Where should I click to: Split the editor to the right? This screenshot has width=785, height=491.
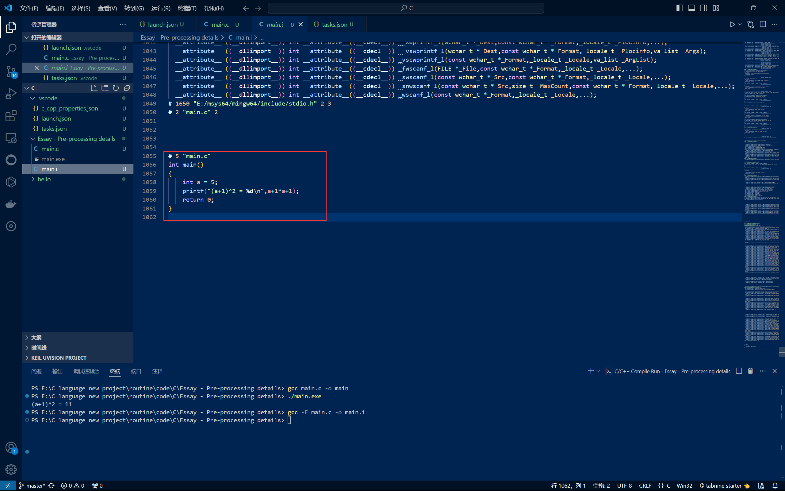tap(763, 24)
